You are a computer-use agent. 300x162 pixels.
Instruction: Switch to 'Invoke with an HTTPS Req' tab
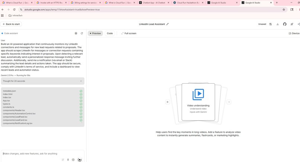[x=52, y=3]
